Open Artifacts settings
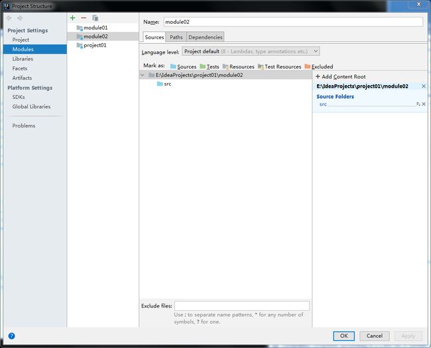The height and width of the screenshot is (348, 431). click(22, 78)
